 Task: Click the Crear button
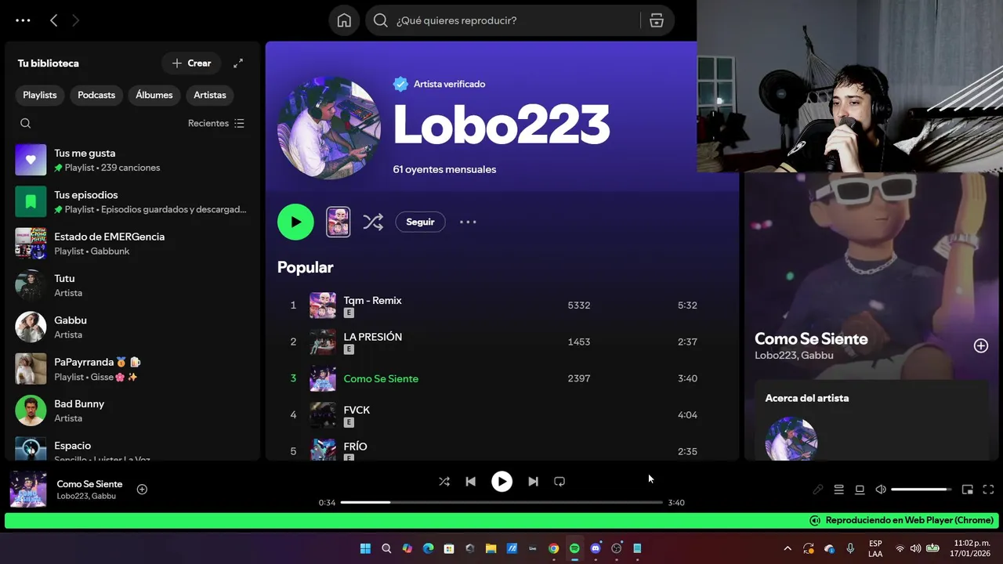pyautogui.click(x=191, y=63)
